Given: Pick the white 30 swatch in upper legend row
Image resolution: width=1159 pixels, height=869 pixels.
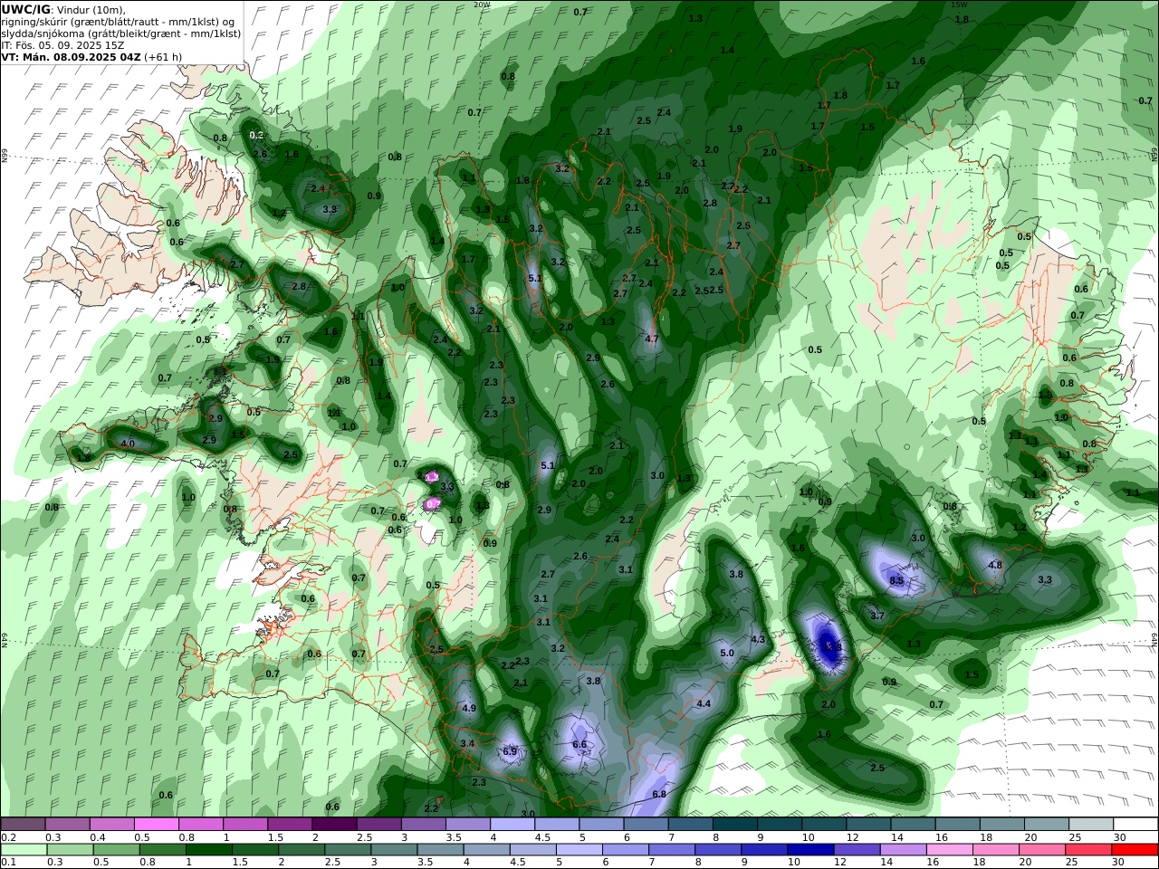Looking at the screenshot, I should click(1135, 824).
